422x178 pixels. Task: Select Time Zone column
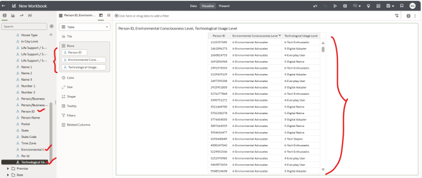(x=28, y=144)
